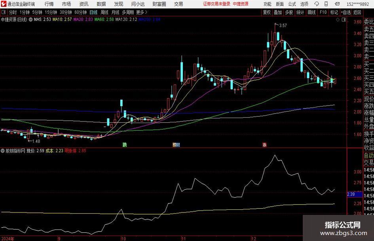
Task: Click the 复权 button
Action: (x=267, y=12)
